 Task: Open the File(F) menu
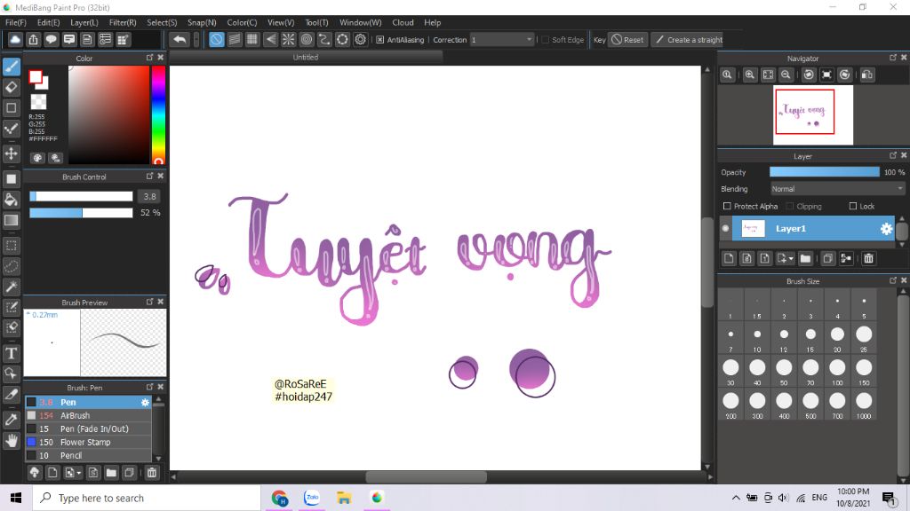[x=16, y=22]
